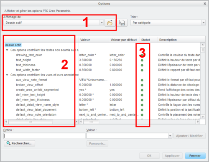Click right arrow of values horizontal scrollbar
The height and width of the screenshot is (162, 209).
[x=198, y=121]
